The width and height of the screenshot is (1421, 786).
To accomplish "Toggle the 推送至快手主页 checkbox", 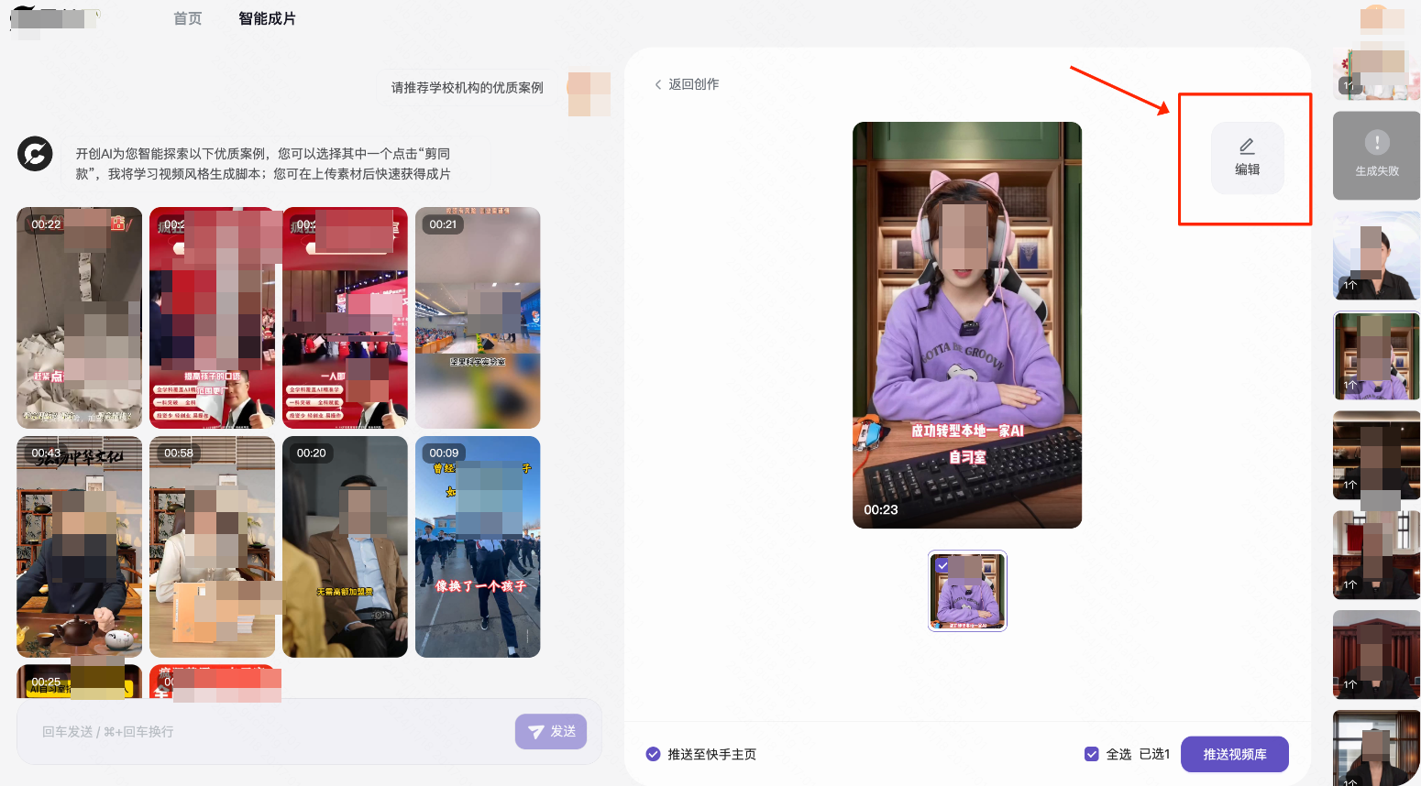I will 653,754.
